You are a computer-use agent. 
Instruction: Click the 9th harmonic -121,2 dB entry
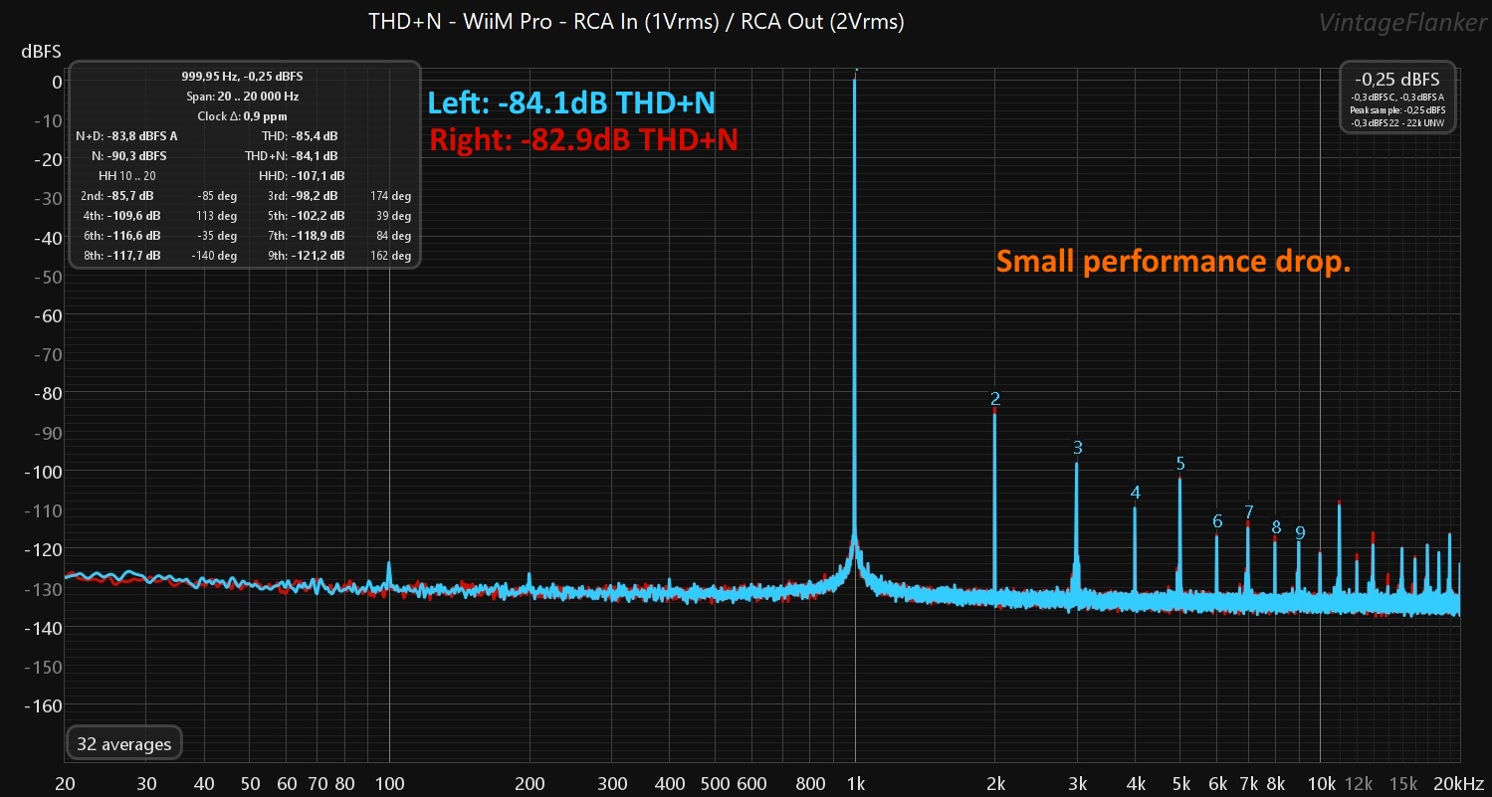[305, 255]
